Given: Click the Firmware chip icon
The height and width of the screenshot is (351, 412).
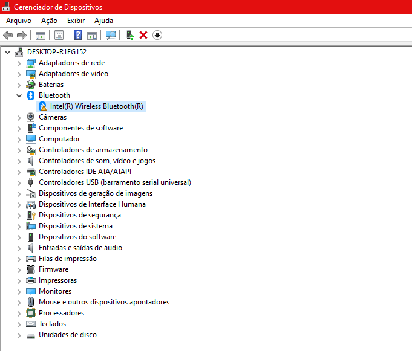Looking at the screenshot, I should tap(31, 269).
